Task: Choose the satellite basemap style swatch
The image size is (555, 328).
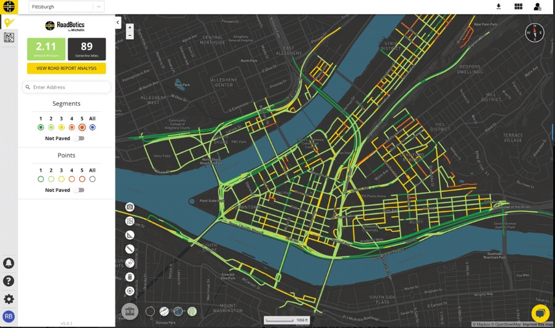Action: [178, 311]
